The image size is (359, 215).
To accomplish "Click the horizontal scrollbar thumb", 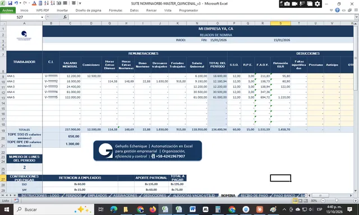I will 320,195.
